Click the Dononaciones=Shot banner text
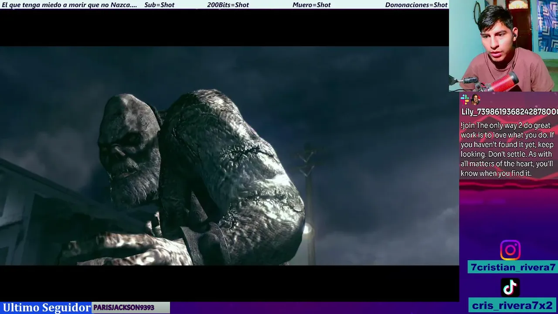The height and width of the screenshot is (314, 558). tap(416, 5)
